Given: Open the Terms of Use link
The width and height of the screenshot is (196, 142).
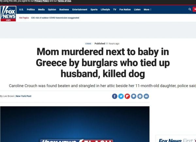Looking at the screenshot, I should coord(64,1).
